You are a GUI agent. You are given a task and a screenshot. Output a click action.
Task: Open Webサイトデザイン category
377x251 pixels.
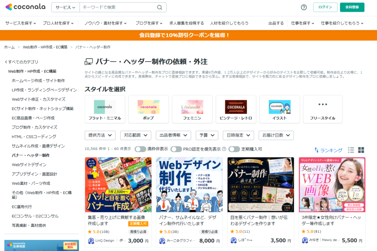point(29,165)
